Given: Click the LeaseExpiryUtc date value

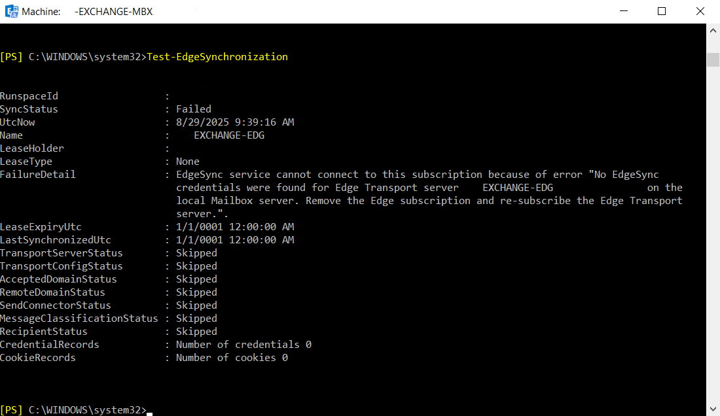Looking at the screenshot, I should tap(235, 227).
